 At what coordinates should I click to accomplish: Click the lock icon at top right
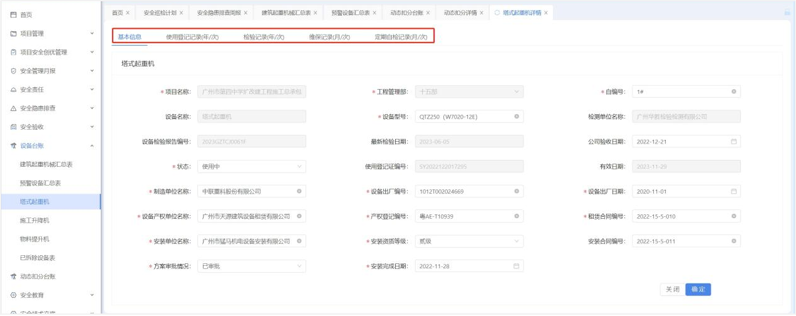[787, 13]
